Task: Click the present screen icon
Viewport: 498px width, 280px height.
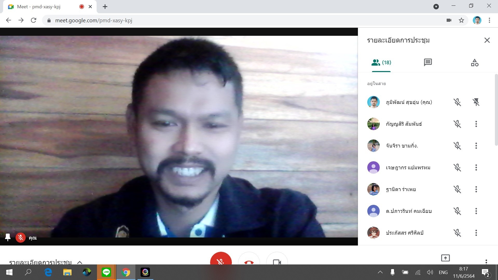Action: pos(445,258)
